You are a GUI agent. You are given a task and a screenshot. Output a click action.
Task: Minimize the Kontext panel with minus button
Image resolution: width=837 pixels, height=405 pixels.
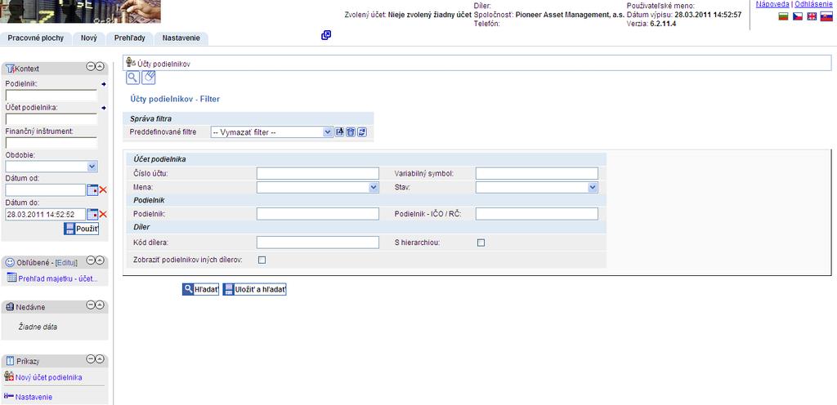91,67
